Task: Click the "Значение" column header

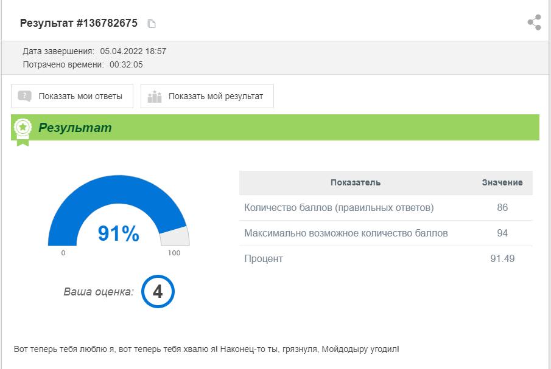Action: point(502,182)
